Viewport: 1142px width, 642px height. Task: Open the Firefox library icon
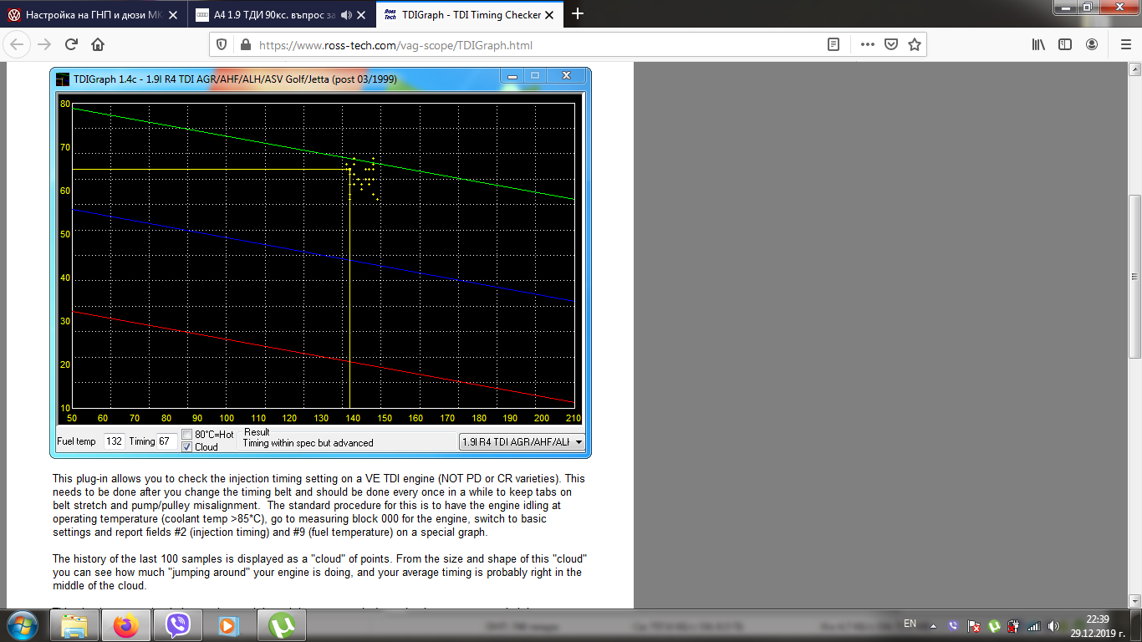tap(1038, 45)
